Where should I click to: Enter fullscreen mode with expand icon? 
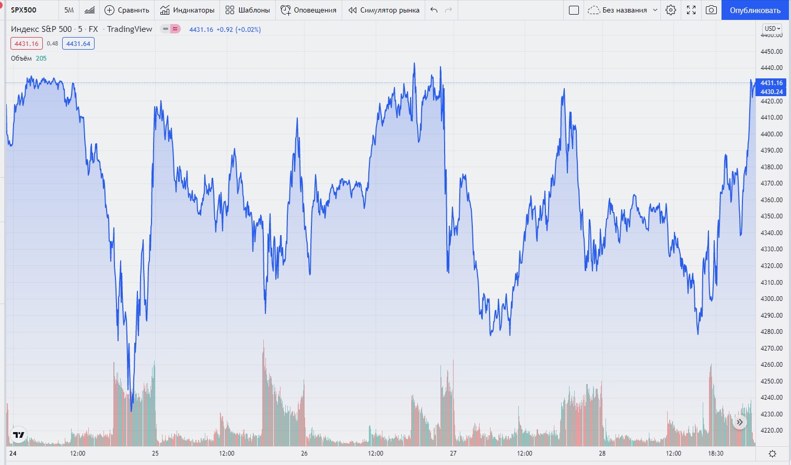(691, 10)
